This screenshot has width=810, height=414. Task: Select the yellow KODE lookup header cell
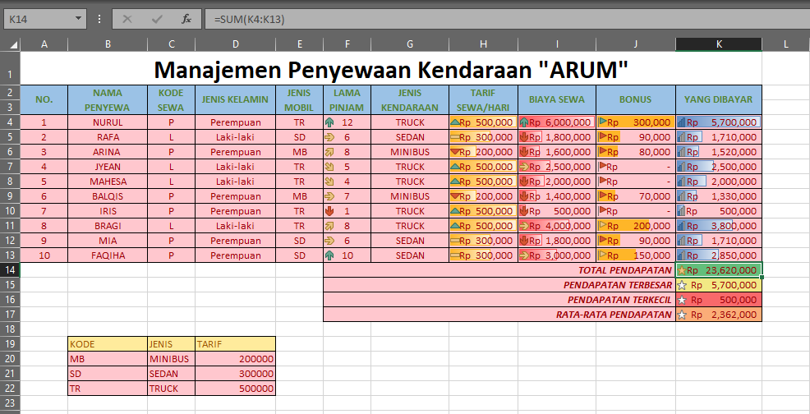[x=108, y=343]
